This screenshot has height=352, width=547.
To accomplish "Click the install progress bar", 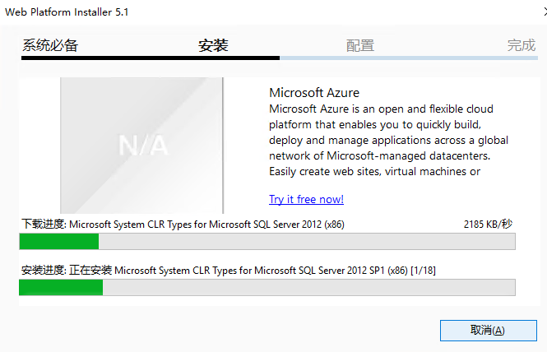I will pyautogui.click(x=267, y=287).
